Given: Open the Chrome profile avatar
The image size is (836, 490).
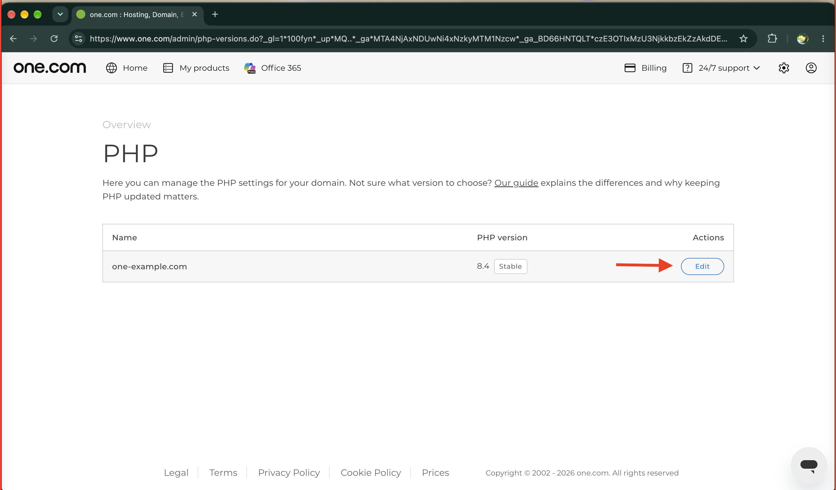Looking at the screenshot, I should pyautogui.click(x=802, y=39).
